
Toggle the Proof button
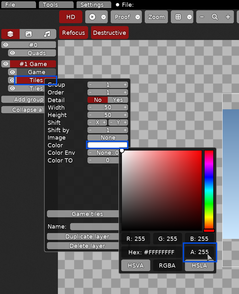[123, 17]
